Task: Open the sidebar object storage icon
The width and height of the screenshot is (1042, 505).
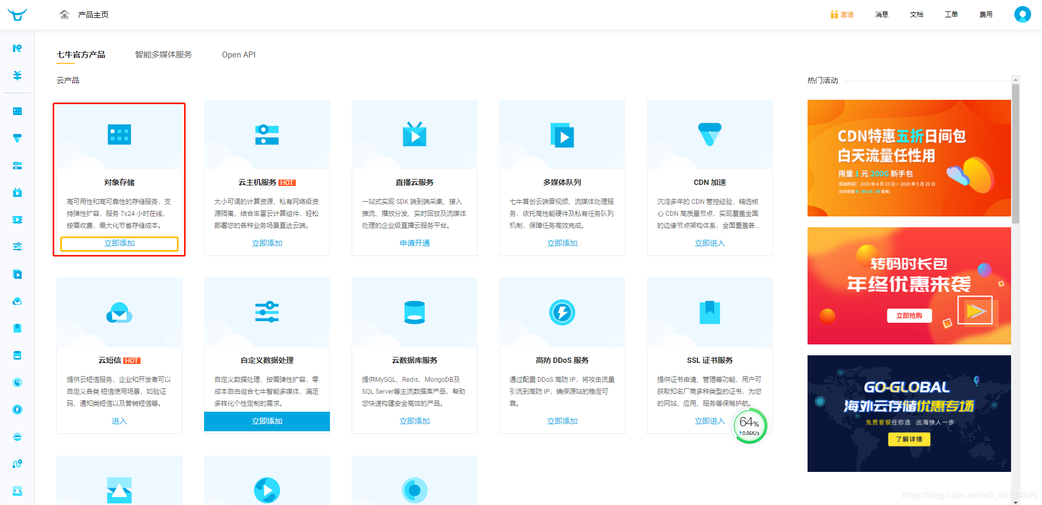Action: coord(17,111)
